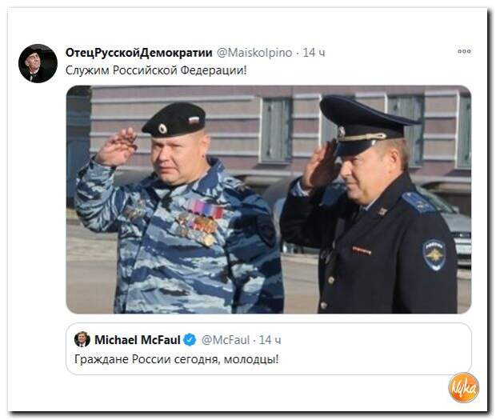The width and height of the screenshot is (496, 420).
Task: Open the ОтецРусскойДемократии display name
Action: click(139, 53)
